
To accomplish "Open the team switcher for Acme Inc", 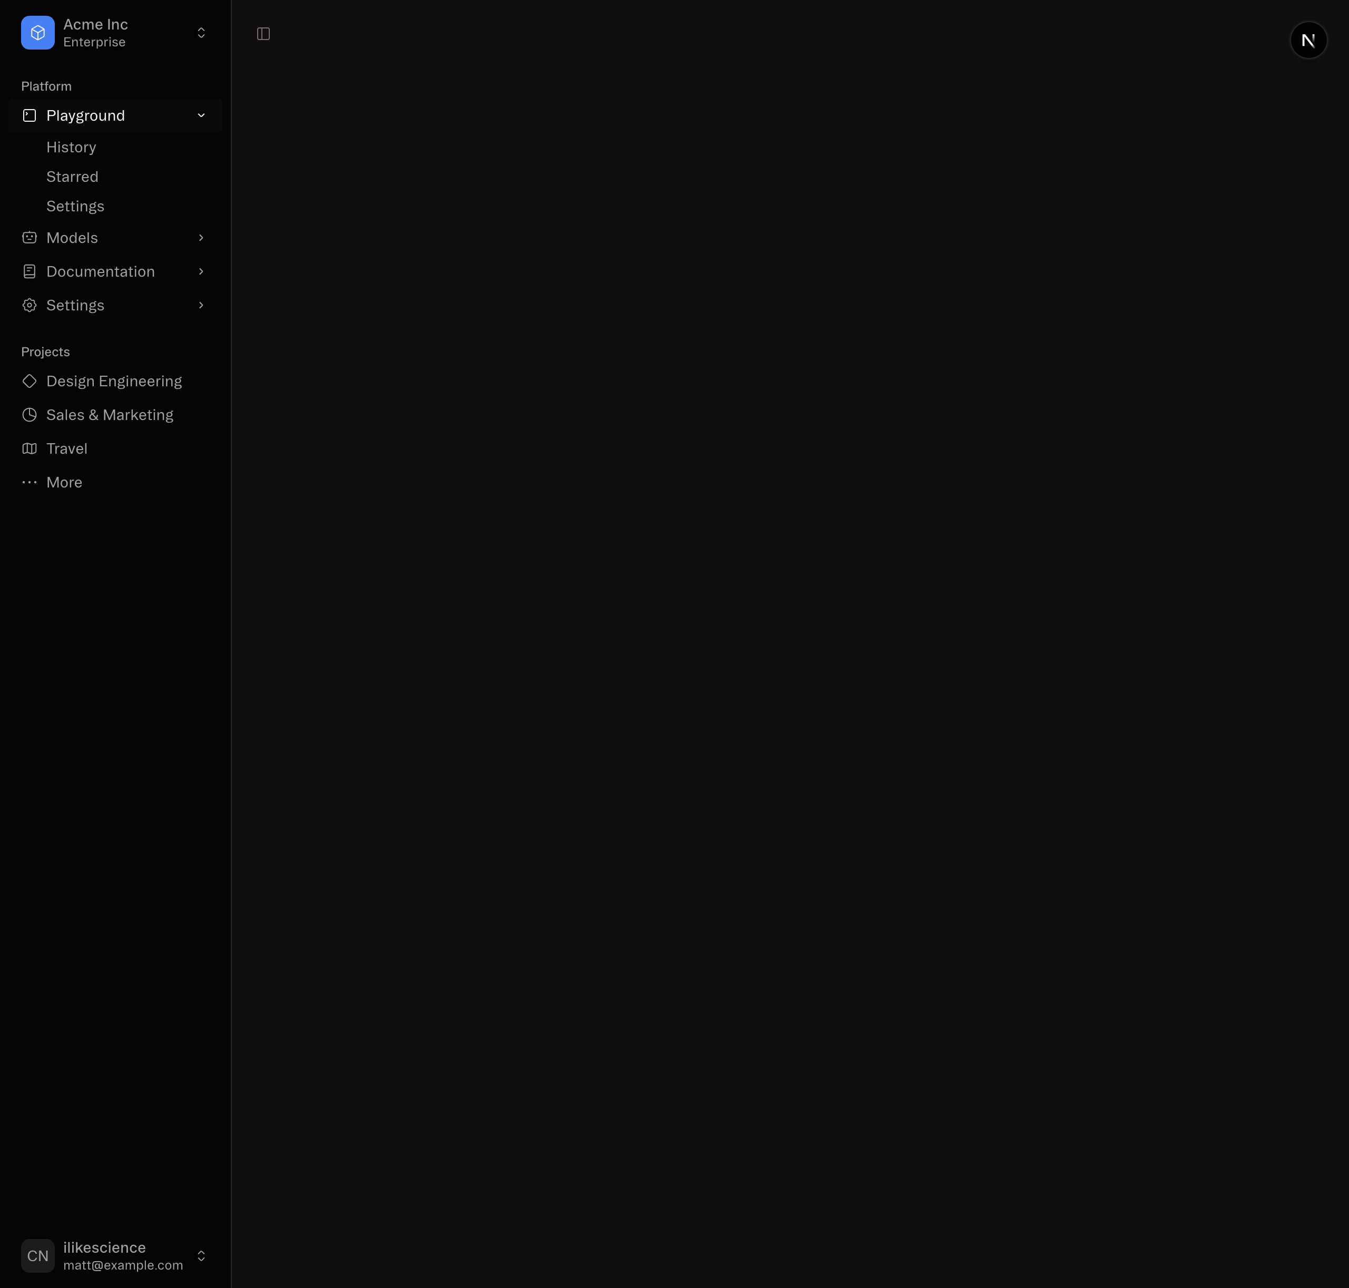I will tap(200, 32).
